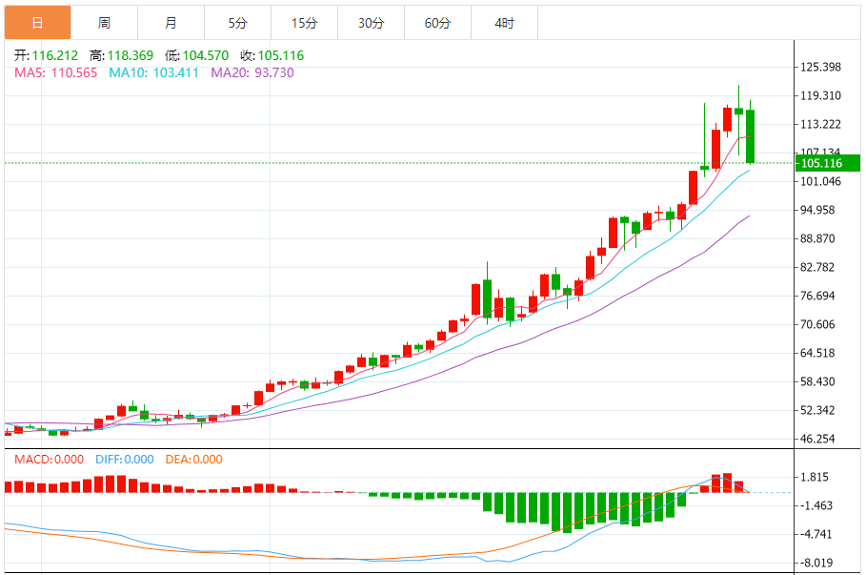Select the 日 daily chart tab
The height and width of the screenshot is (575, 866).
pos(36,22)
